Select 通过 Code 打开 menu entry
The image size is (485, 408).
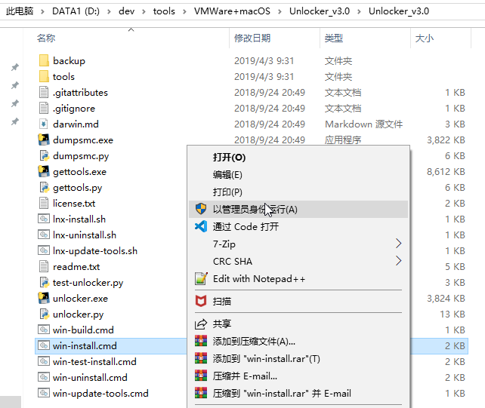(x=298, y=226)
